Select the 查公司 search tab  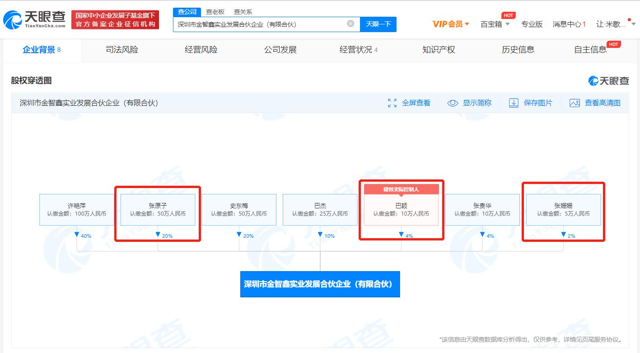pos(187,12)
